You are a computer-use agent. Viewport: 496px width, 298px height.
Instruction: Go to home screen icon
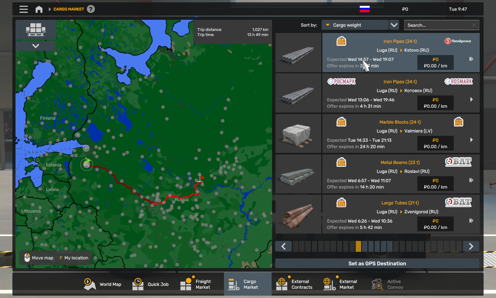pos(39,9)
